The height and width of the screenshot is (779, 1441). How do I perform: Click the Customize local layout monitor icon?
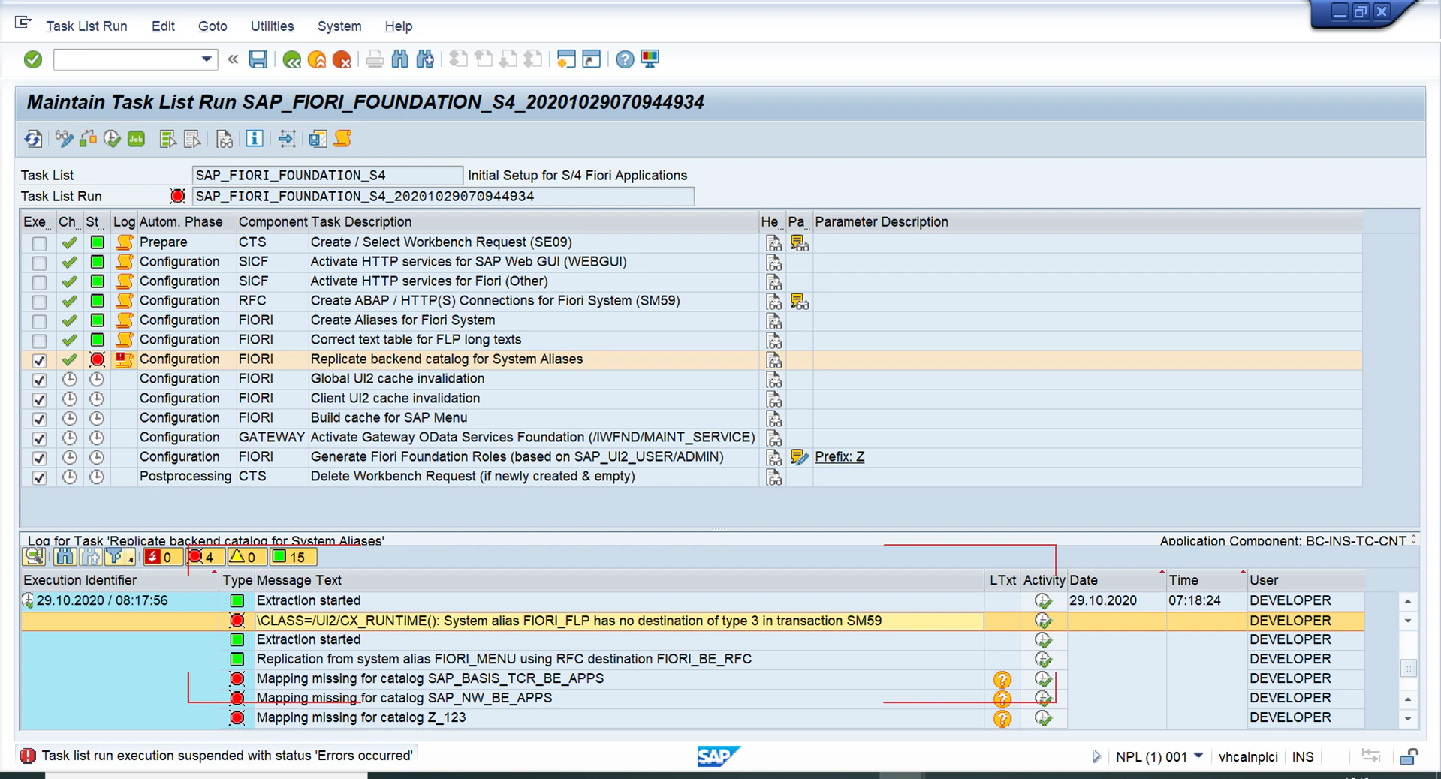coord(650,59)
